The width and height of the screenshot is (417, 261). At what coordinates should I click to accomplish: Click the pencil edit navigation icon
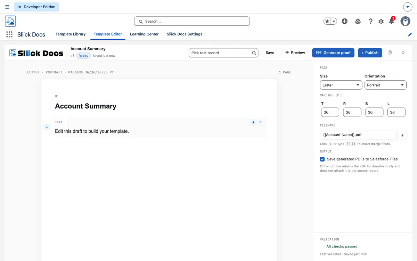[410, 34]
